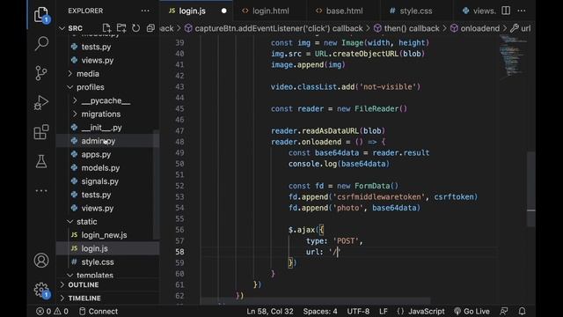Expand the OUTLINE section
This screenshot has height=317, width=563.
84,284
